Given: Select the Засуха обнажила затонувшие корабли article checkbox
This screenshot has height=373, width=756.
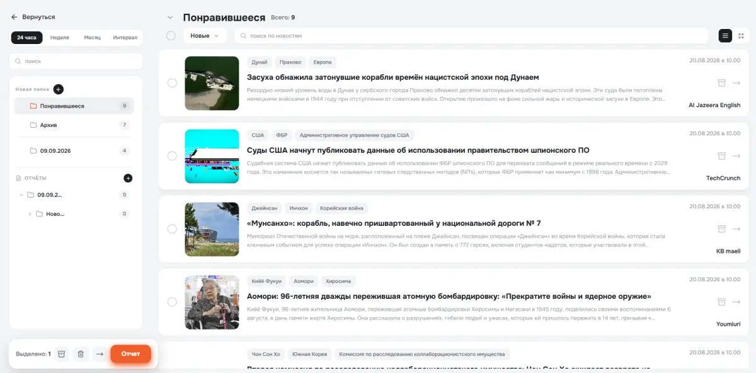Looking at the screenshot, I should click(x=172, y=83).
